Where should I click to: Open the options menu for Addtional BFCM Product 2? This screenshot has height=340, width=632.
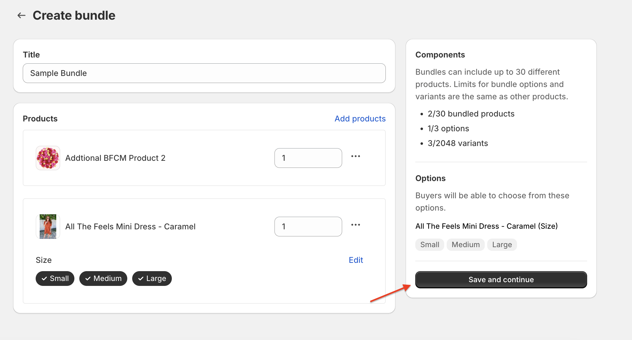(356, 156)
